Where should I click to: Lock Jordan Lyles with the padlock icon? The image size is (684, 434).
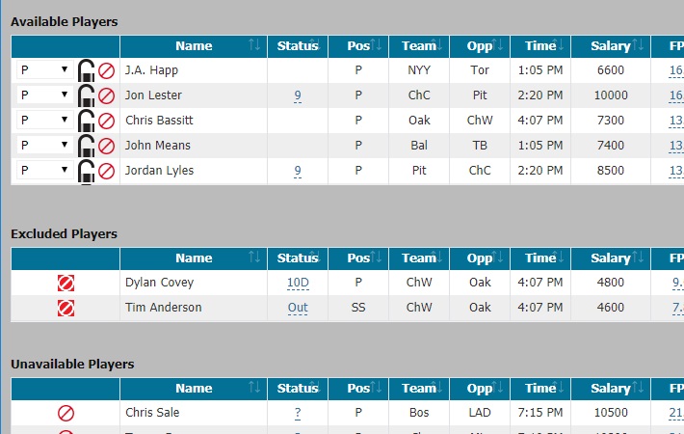tap(86, 171)
